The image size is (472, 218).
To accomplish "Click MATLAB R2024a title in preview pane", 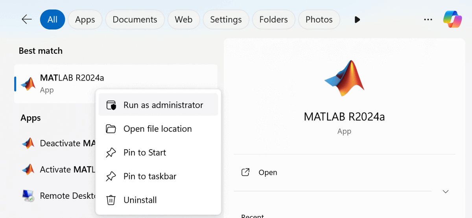I will coord(344,117).
